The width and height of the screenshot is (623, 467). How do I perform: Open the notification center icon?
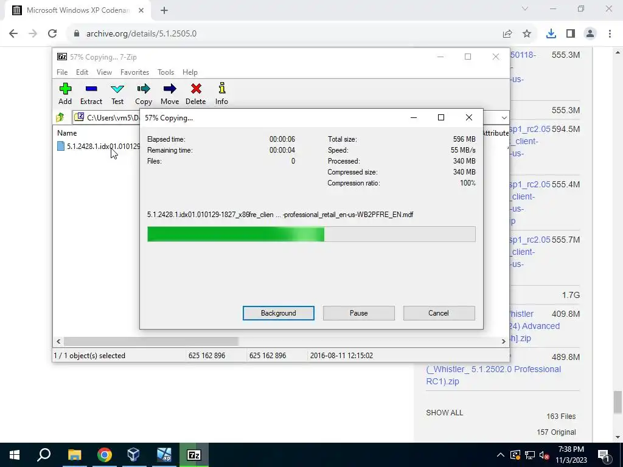tap(604, 455)
